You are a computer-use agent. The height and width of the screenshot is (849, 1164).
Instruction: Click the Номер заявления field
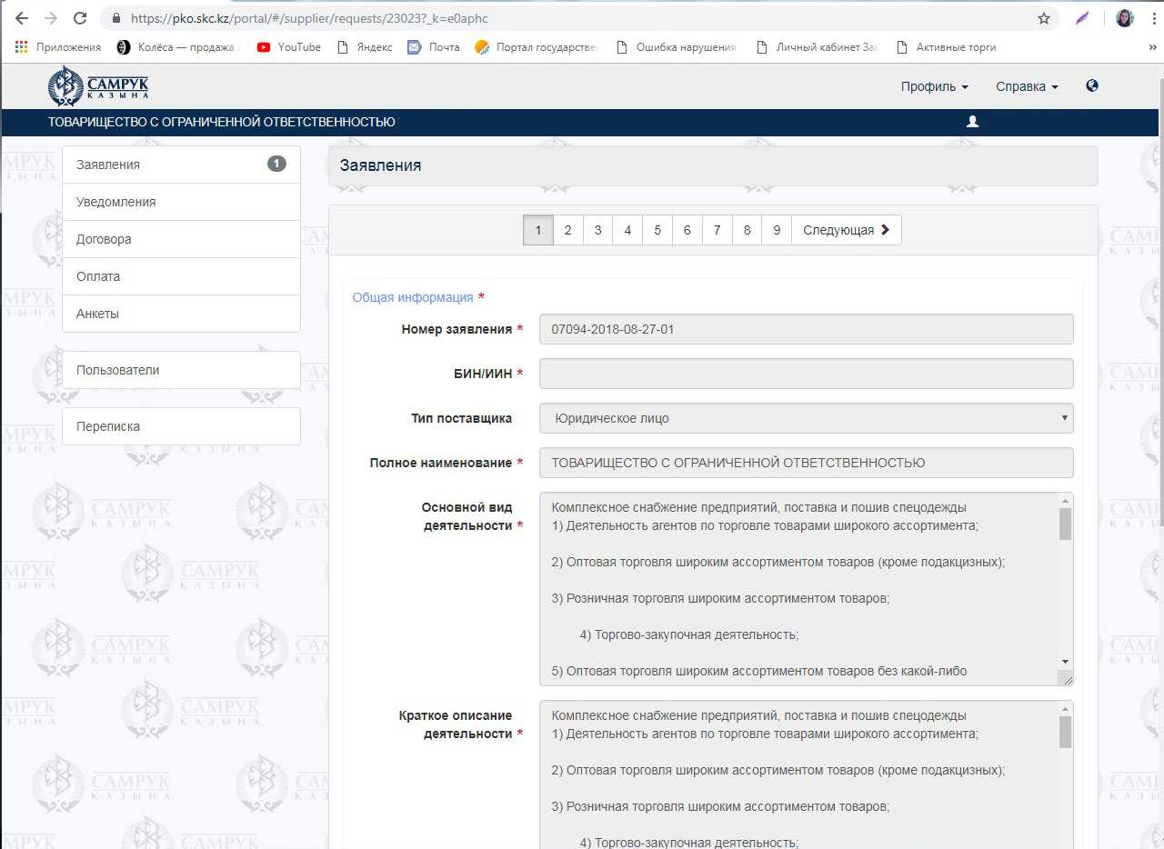point(806,329)
